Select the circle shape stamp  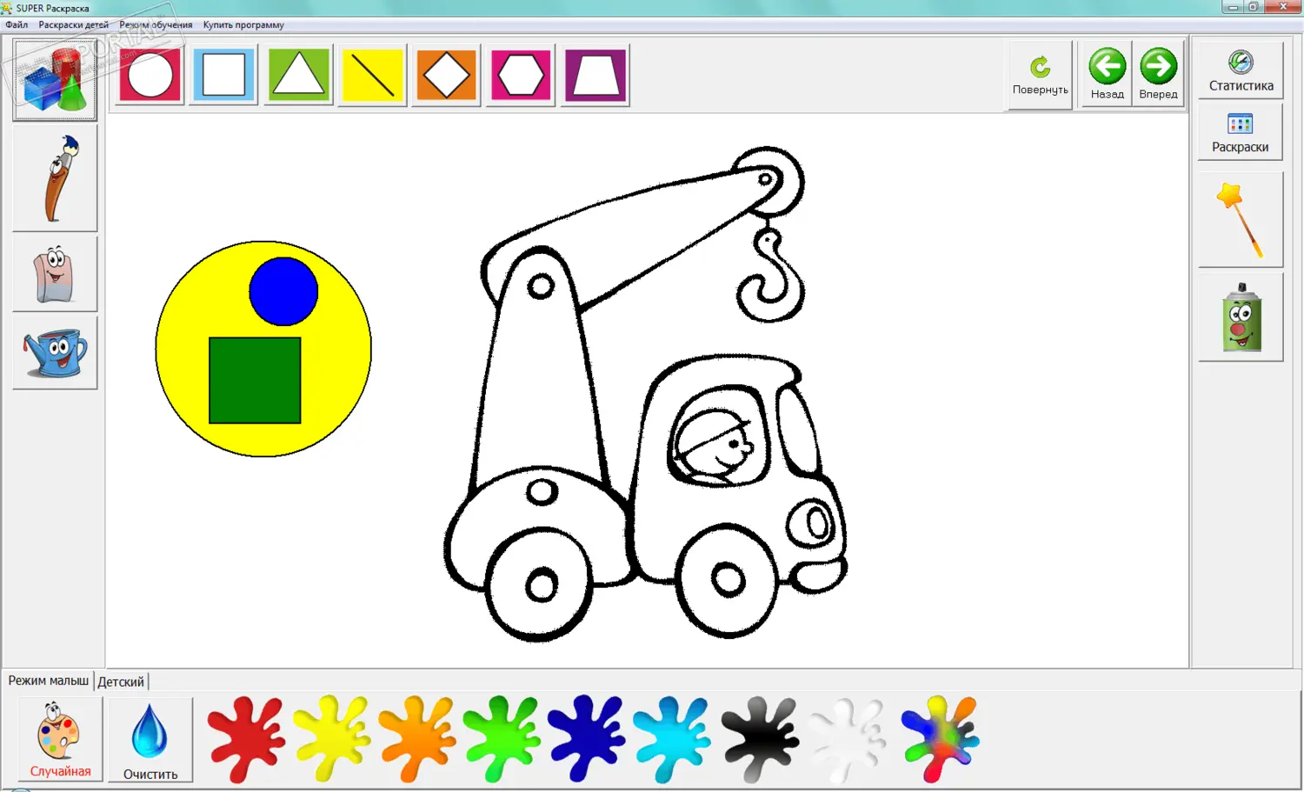[150, 76]
